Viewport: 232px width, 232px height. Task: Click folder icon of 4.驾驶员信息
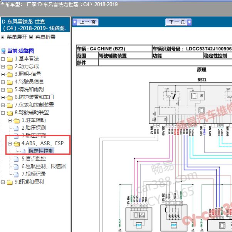pos(10,82)
